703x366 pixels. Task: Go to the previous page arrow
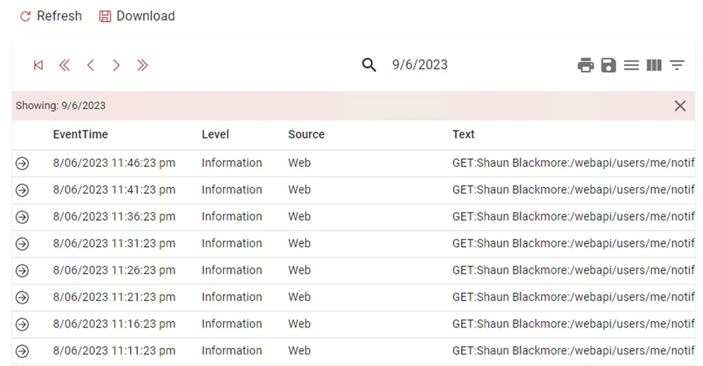click(91, 65)
